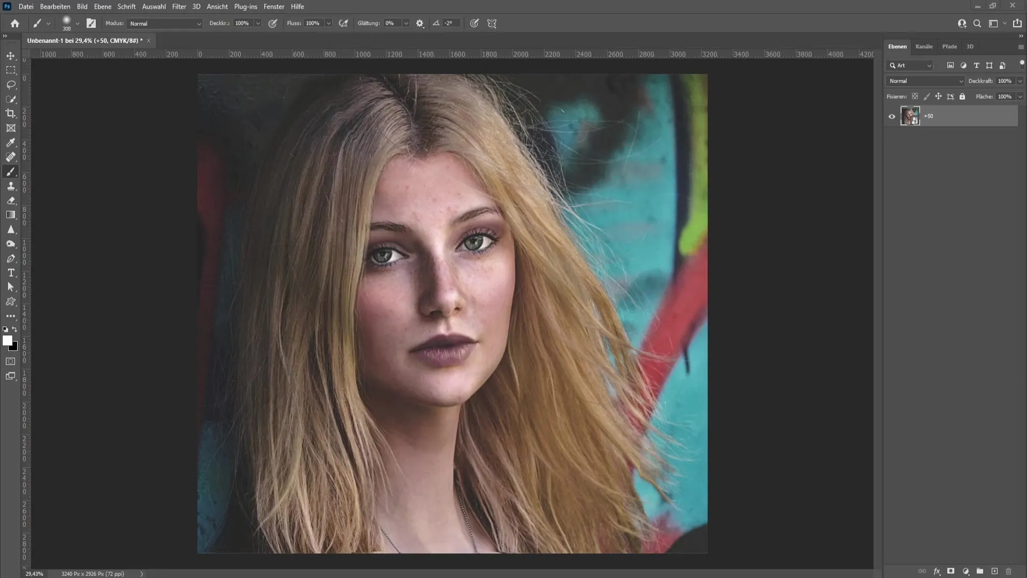Screen dimensions: 1027x578
Task: Click the layer thumbnail in Ebenen panel
Action: 910,116
